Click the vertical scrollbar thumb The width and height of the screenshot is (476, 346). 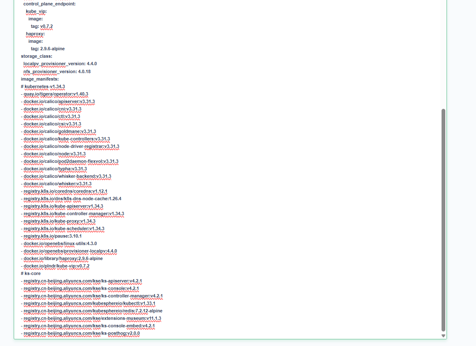pyautogui.click(x=443, y=220)
